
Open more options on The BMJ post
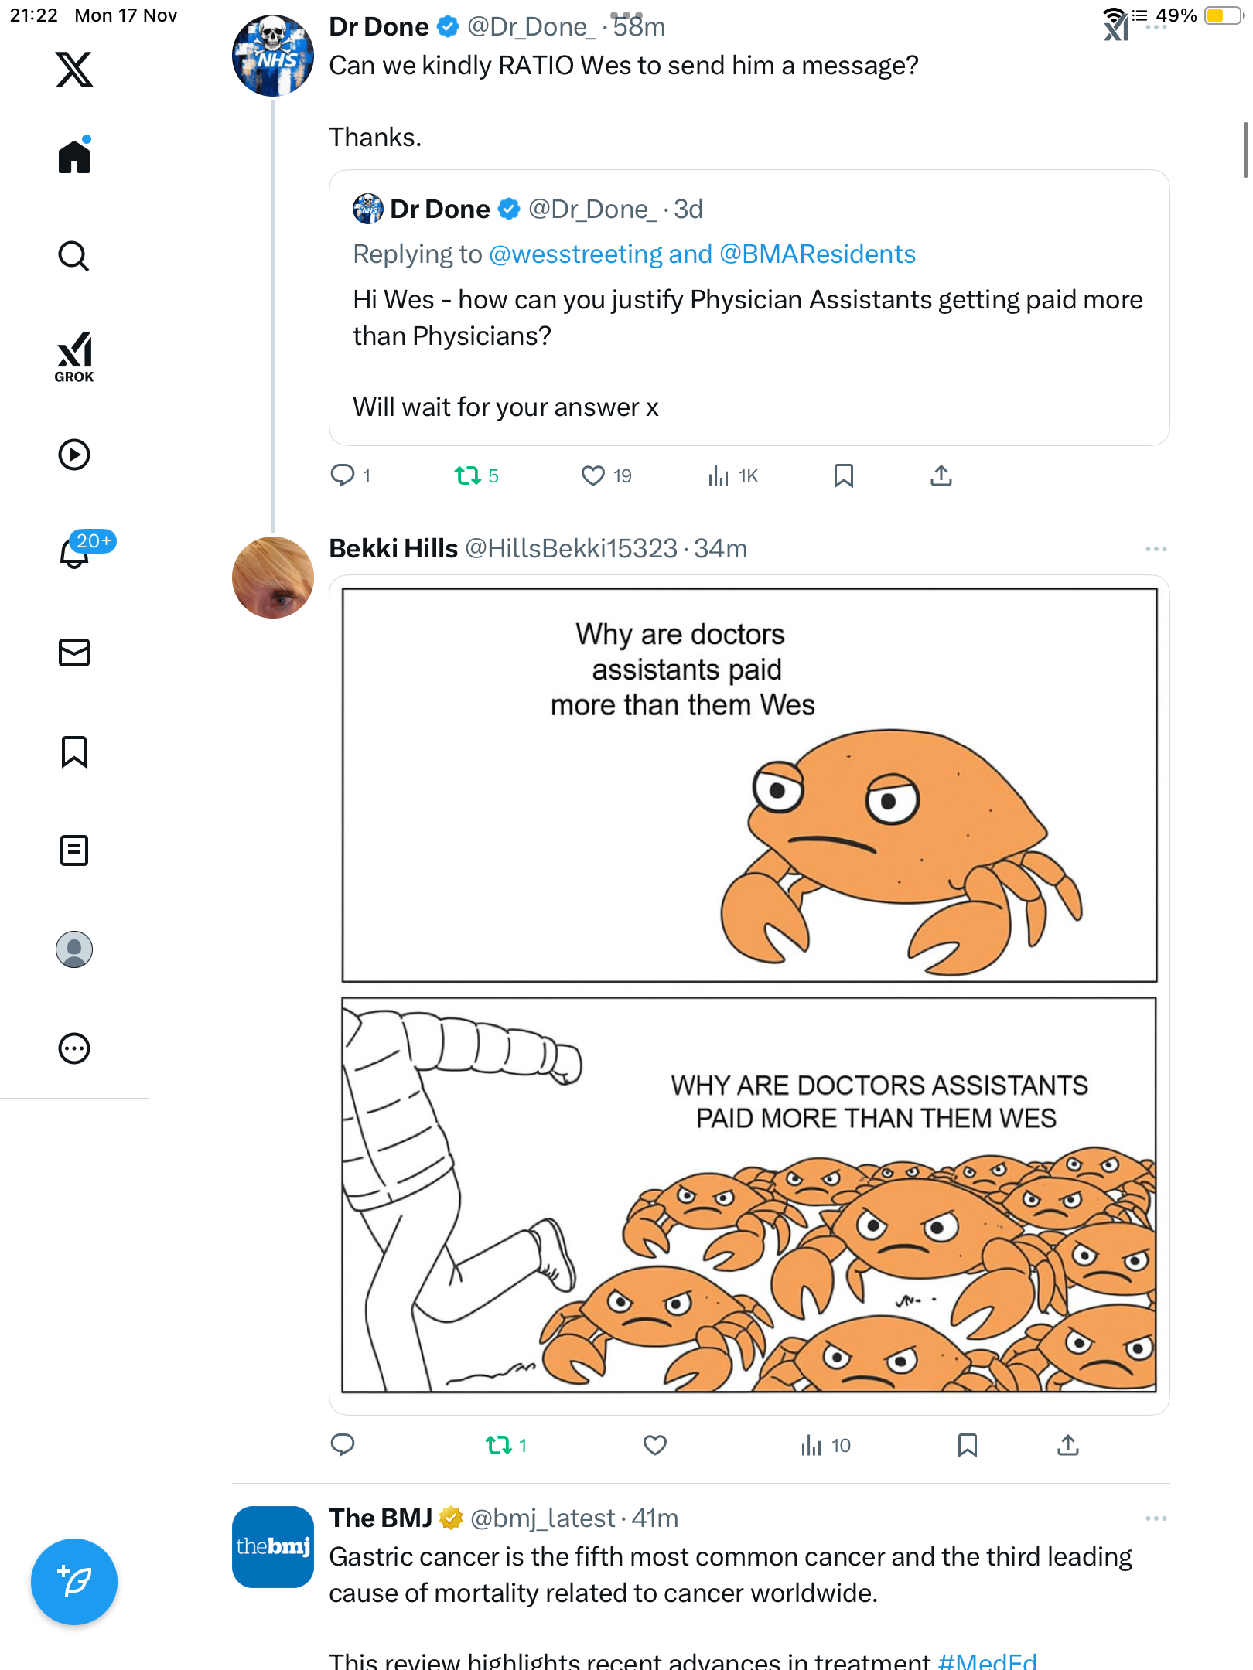(1156, 1518)
